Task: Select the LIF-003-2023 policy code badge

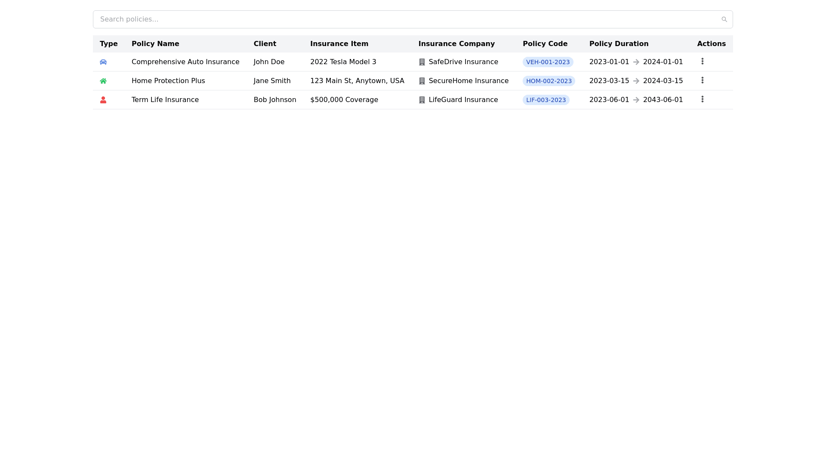Action: click(x=546, y=99)
